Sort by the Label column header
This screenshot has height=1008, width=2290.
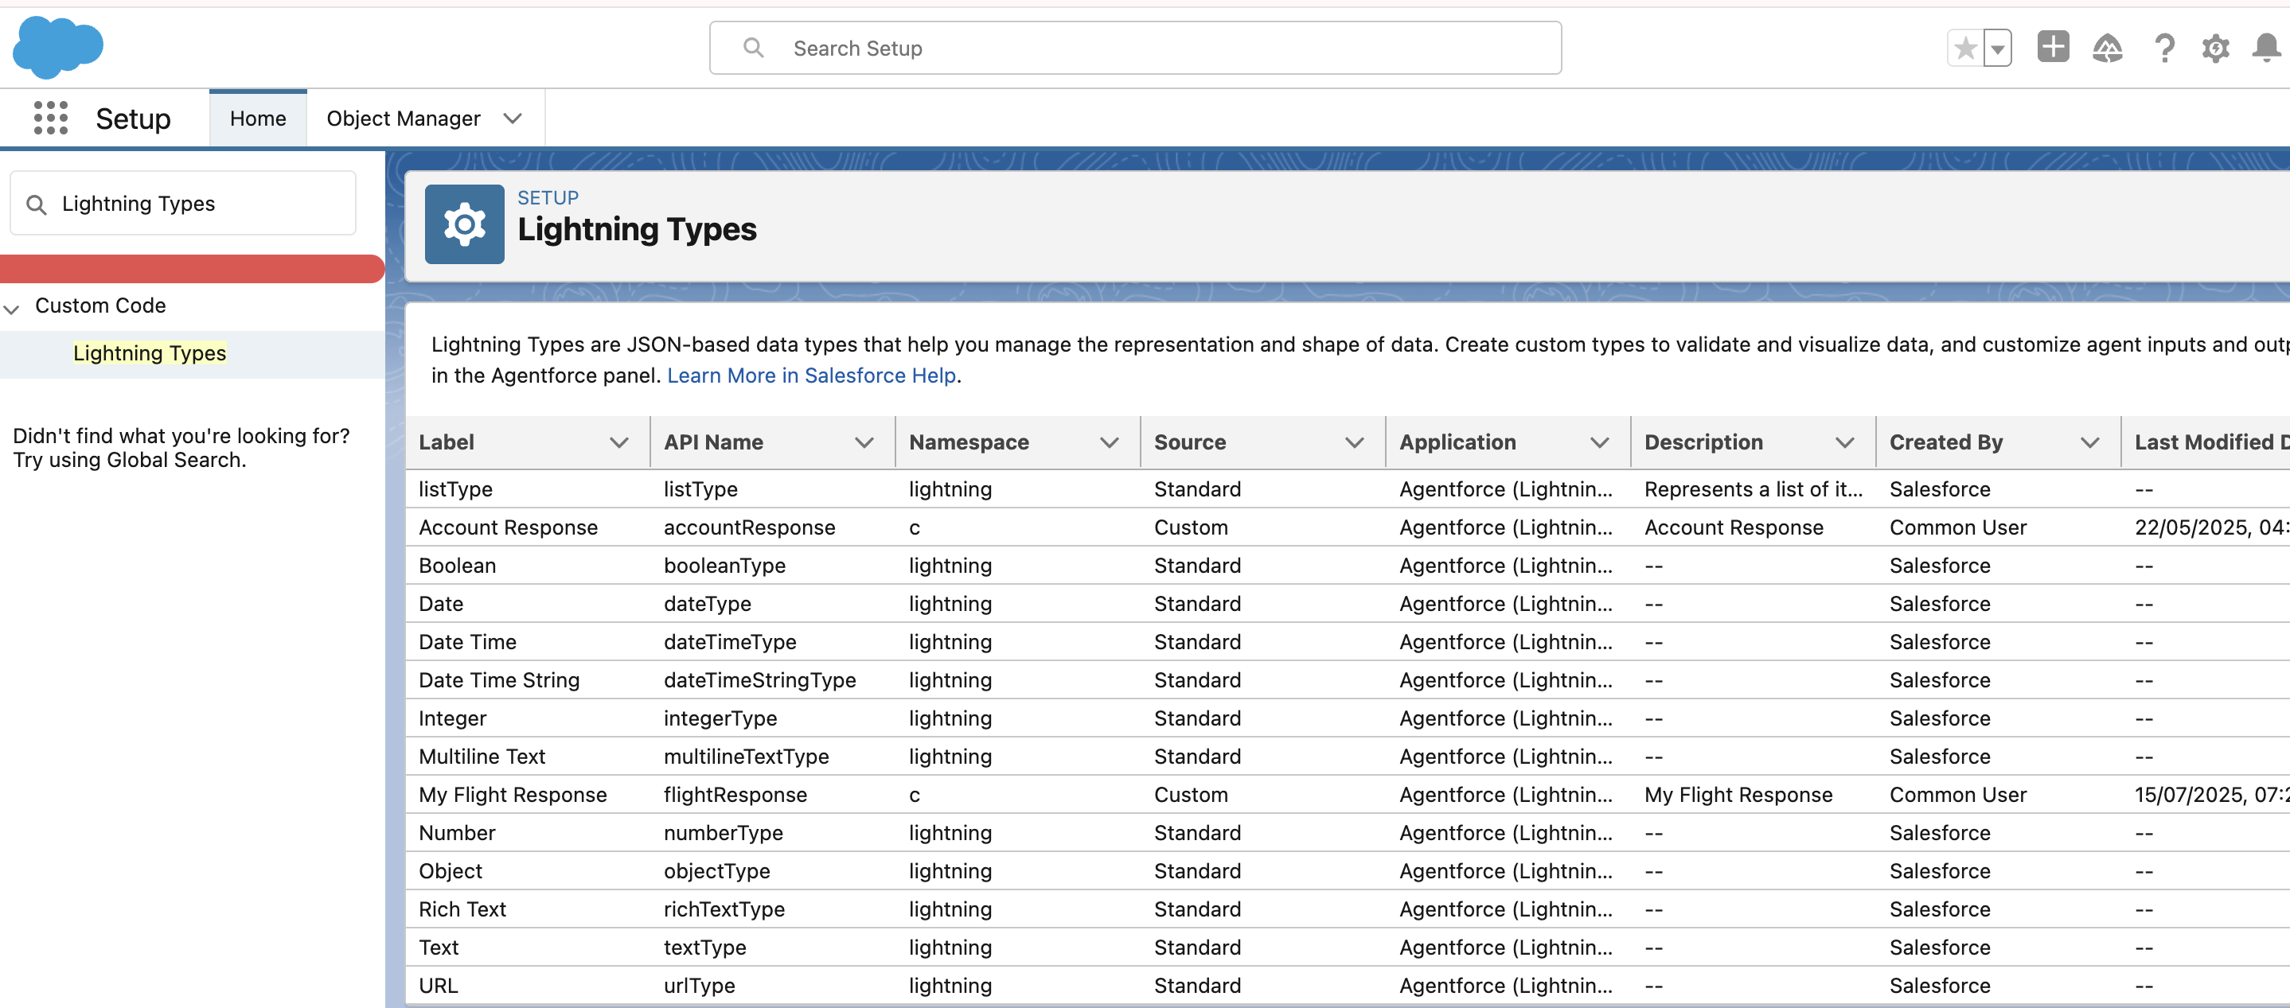click(x=447, y=442)
